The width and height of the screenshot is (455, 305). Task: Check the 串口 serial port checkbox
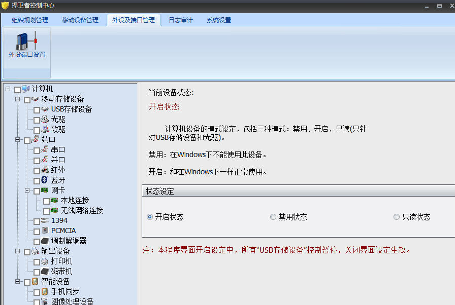pyautogui.click(x=37, y=149)
